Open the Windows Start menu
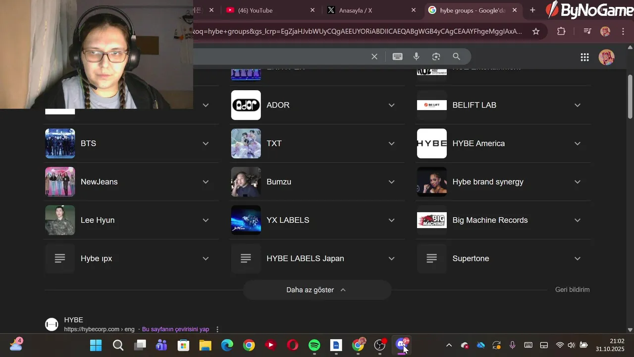634x357 pixels. (96, 345)
